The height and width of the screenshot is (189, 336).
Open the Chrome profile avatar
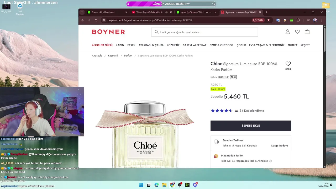pyautogui.click(x=315, y=20)
